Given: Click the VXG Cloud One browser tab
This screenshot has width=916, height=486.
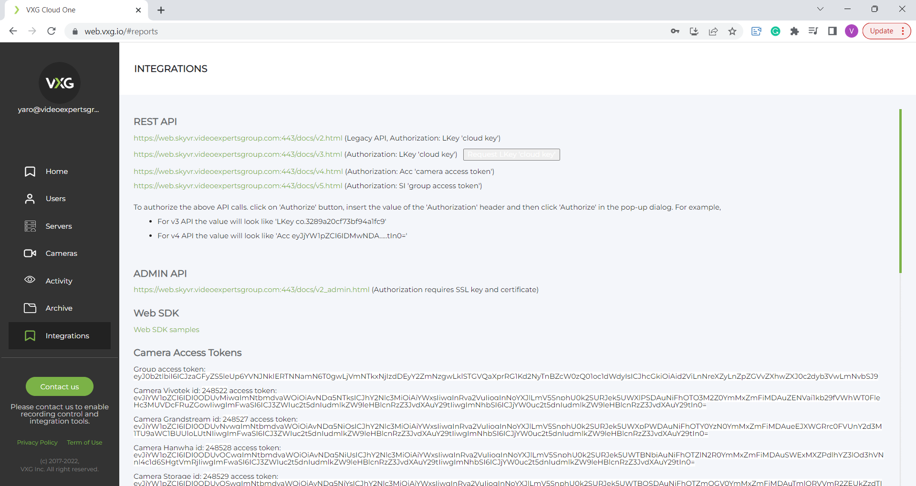Looking at the screenshot, I should [76, 10].
